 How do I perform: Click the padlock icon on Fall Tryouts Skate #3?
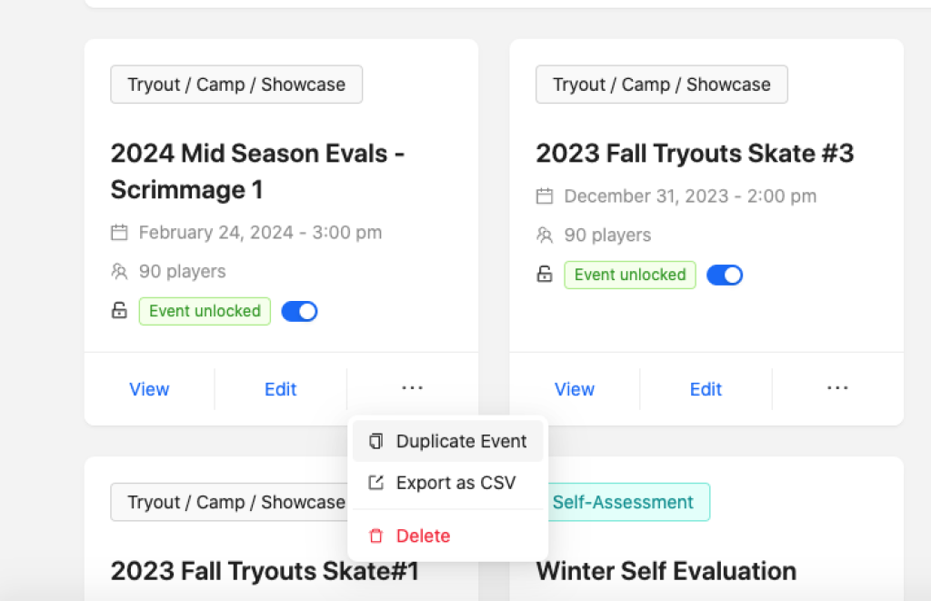545,275
